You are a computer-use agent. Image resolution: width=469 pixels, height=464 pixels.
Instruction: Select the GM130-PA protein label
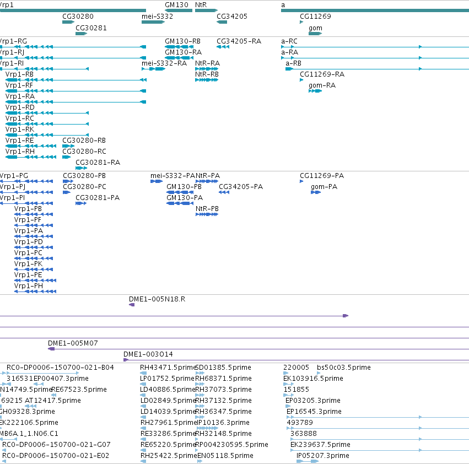click(x=185, y=198)
